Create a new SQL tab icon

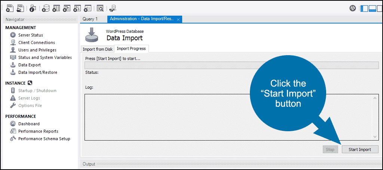(10, 8)
